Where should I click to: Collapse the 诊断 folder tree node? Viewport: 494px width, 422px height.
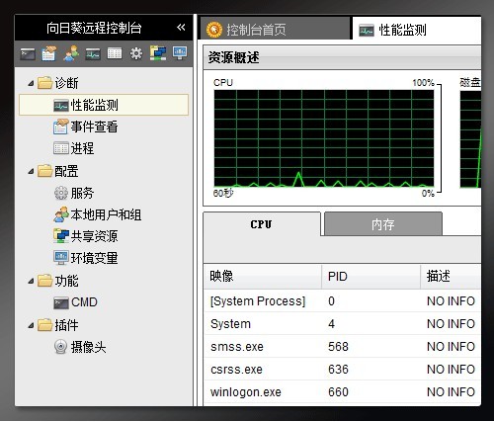31,83
